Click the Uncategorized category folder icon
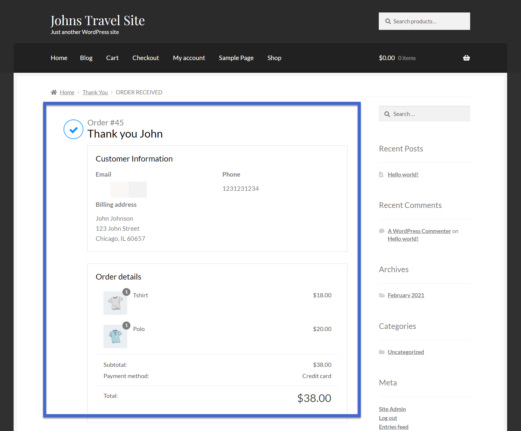The width and height of the screenshot is (521, 431). (382, 352)
